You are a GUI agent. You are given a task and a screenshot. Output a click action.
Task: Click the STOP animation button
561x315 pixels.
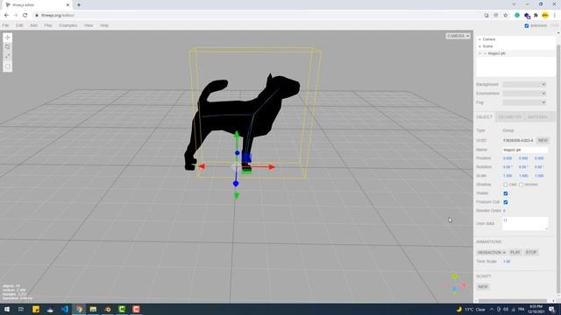coord(531,253)
